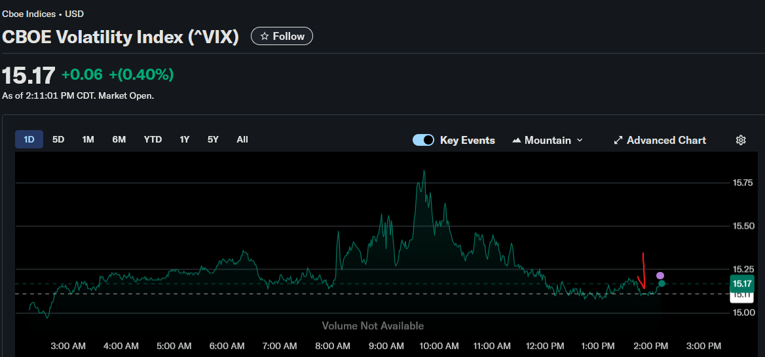Click the 15.25 axis label
Viewport: 765px width, 357px height.
coord(743,269)
